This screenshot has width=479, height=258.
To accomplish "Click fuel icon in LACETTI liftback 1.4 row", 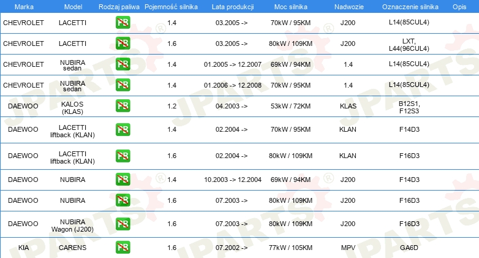I will (x=123, y=129).
